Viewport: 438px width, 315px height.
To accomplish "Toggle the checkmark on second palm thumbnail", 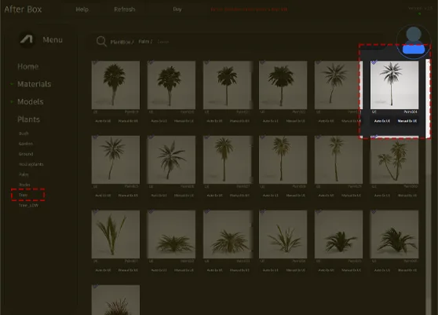I will point(151,62).
